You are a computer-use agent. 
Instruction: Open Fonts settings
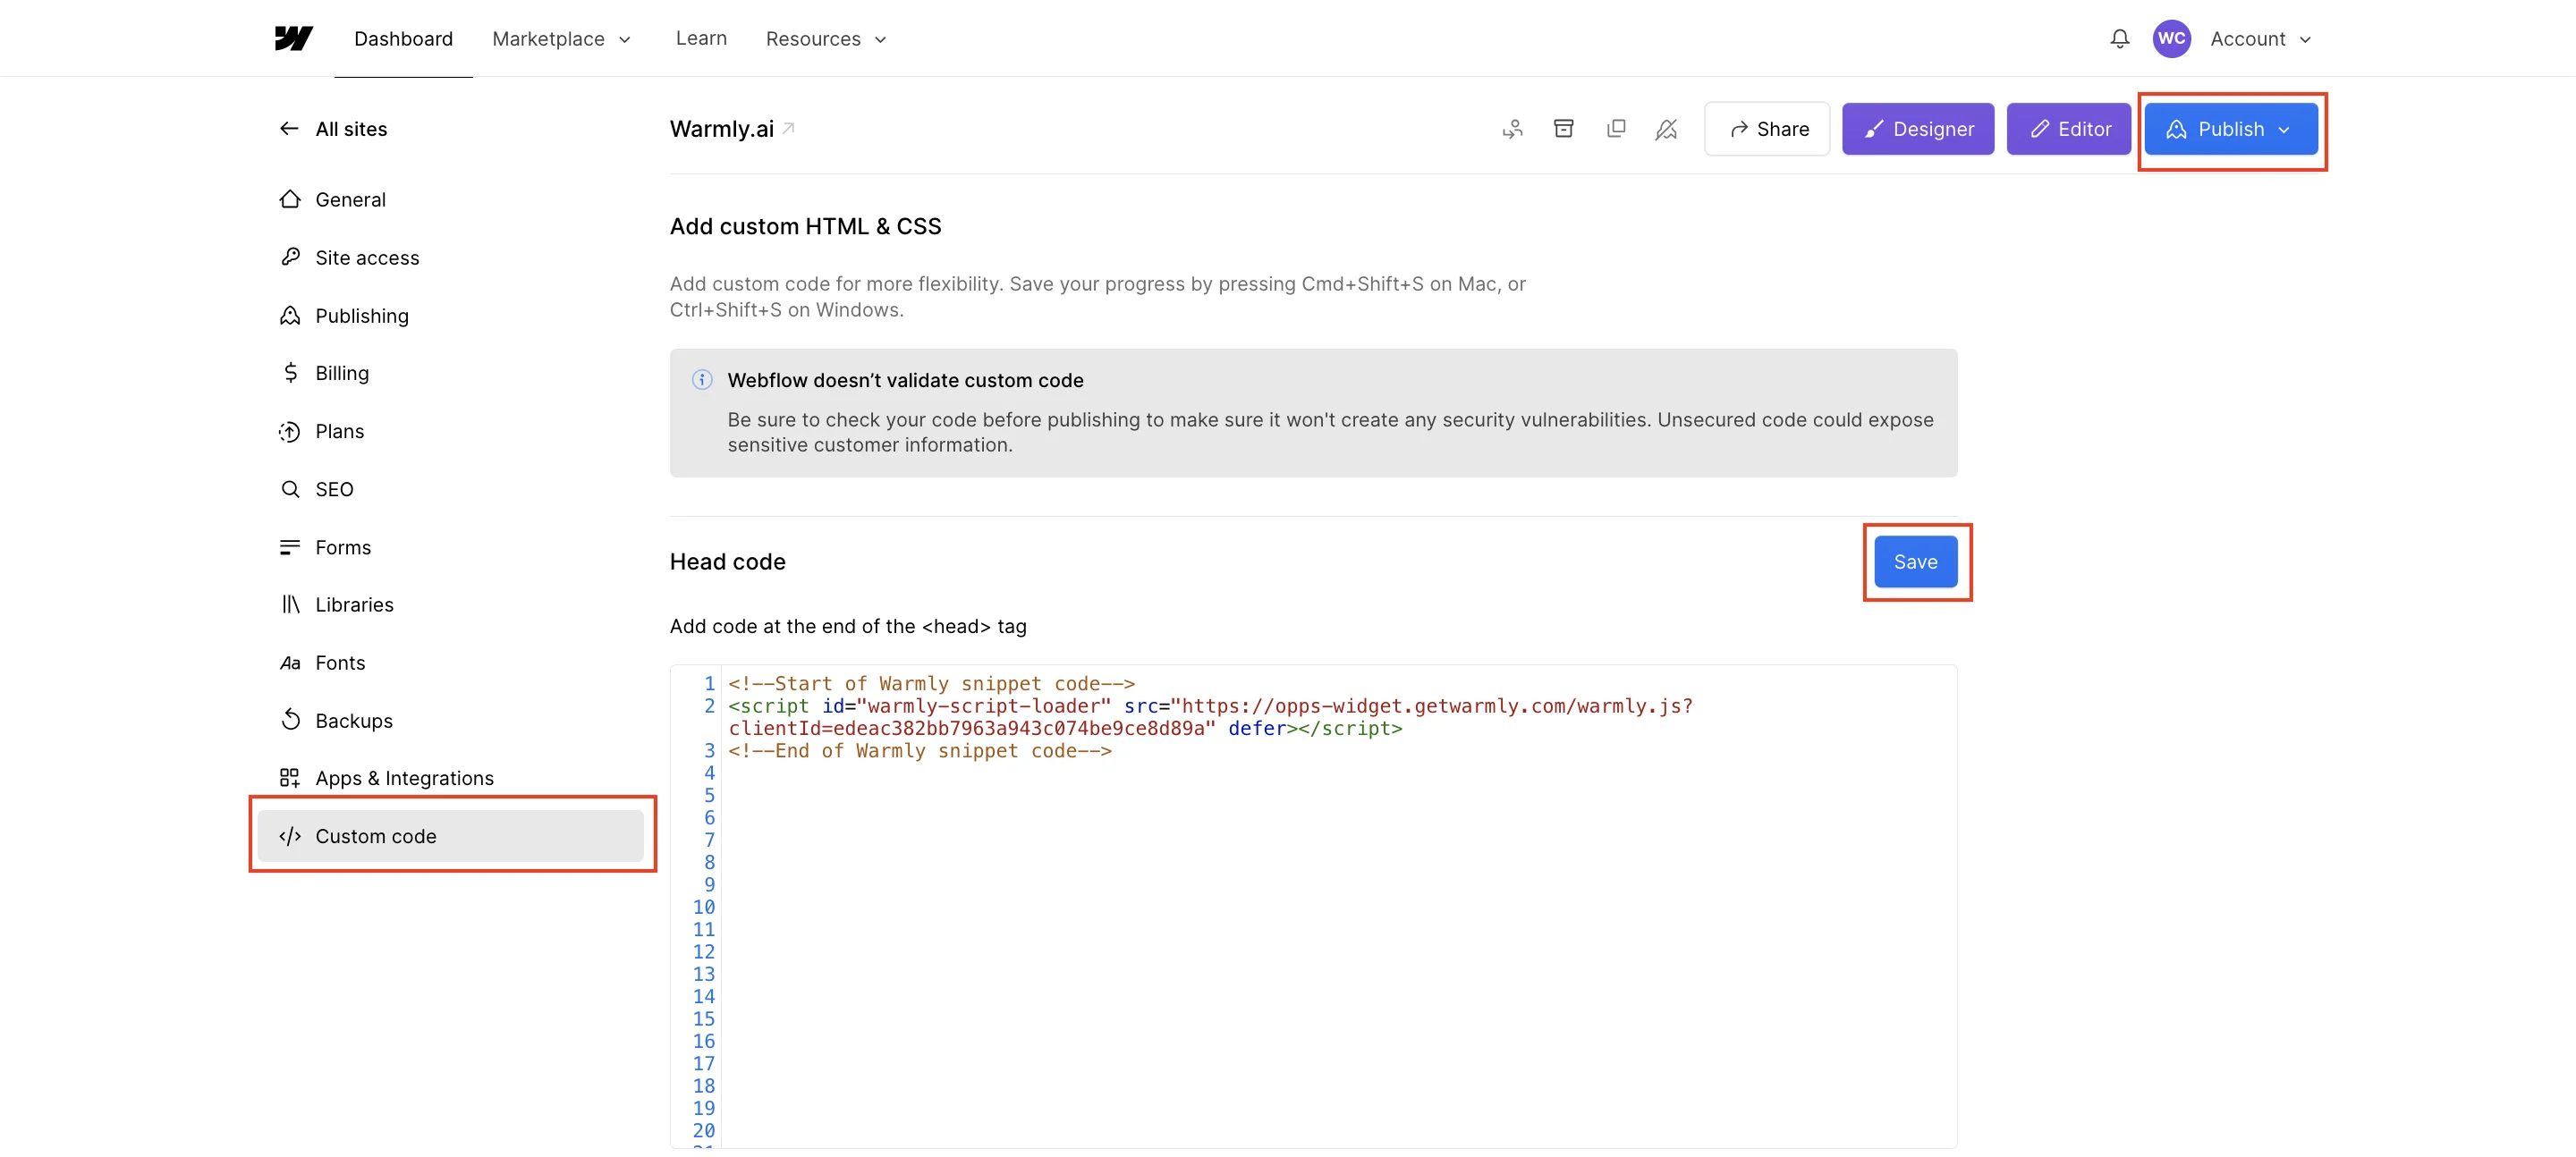coord(450,662)
